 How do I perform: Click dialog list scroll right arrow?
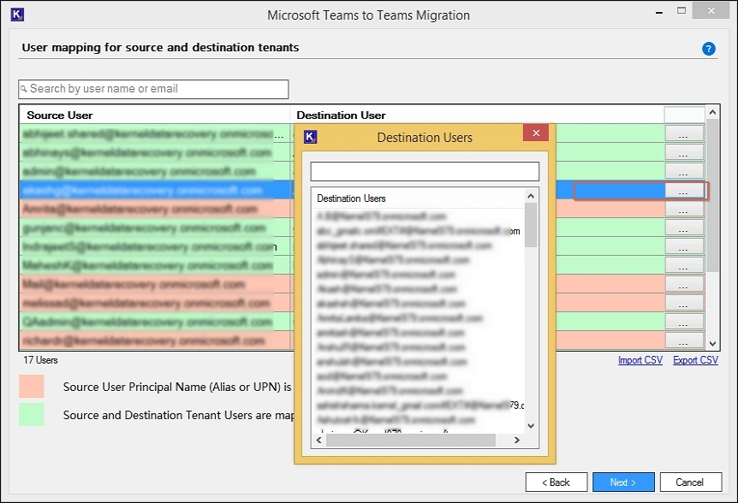click(x=517, y=440)
